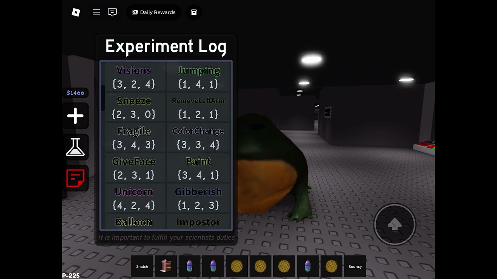
Task: Click the {2, 3, 1} GiveFace values
Action: coord(134,175)
